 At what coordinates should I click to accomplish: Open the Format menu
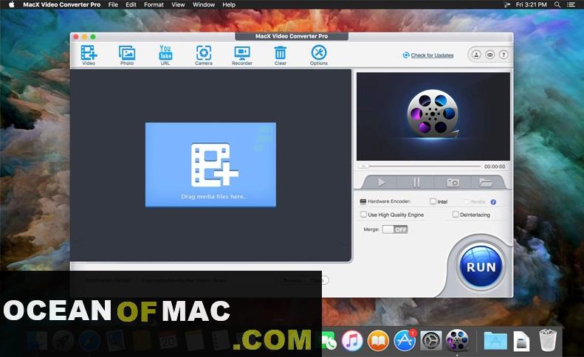pos(154,4)
